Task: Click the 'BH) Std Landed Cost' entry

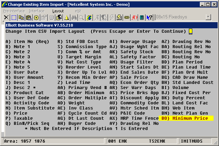Action: coord(188,83)
